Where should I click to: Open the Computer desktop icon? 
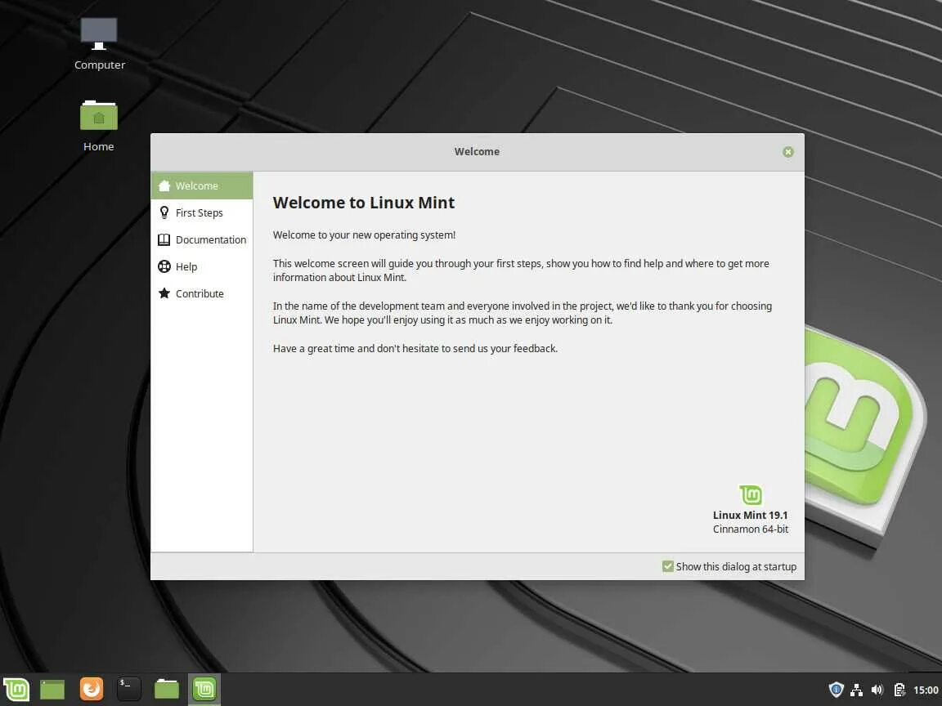[x=99, y=43]
